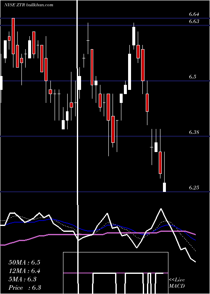Click the tall red candle touching 6.64
Screen dimensions: 210x294
point(13,36)
